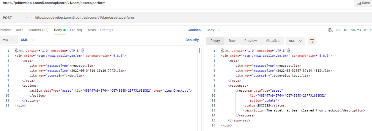Open the Pre-req. tab

(76, 30)
